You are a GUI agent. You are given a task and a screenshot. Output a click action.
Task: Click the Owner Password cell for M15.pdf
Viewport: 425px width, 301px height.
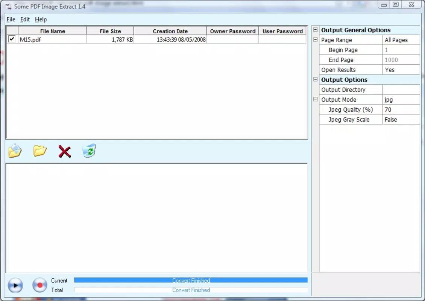tap(232, 40)
